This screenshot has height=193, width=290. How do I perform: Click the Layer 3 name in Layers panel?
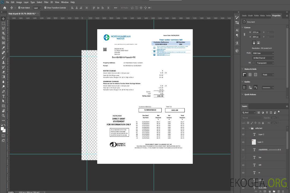260,142
